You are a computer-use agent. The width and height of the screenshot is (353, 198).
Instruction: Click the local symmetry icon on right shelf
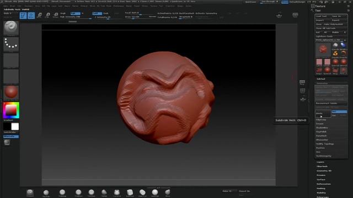pyautogui.click(x=303, y=99)
